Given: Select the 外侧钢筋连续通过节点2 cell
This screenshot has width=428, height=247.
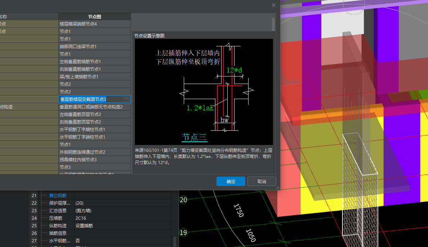Looking at the screenshot, I should (95, 152).
